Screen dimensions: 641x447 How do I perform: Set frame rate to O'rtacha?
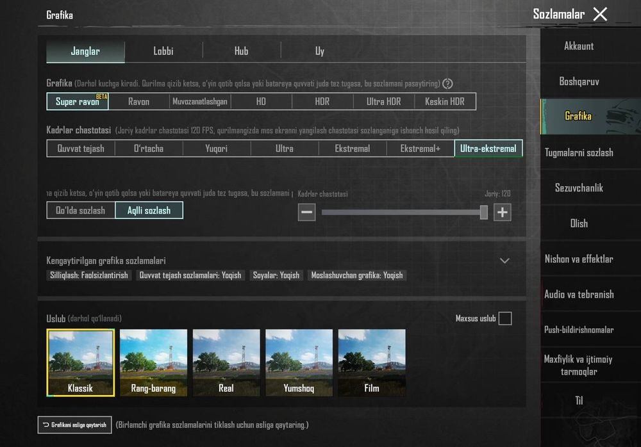pyautogui.click(x=149, y=149)
